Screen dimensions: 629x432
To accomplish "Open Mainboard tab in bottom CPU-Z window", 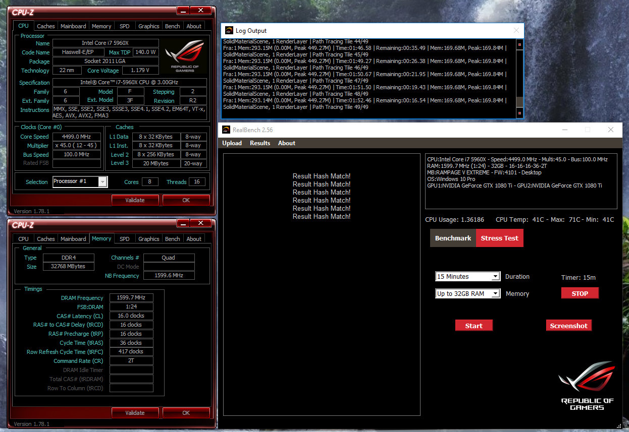I will 73,239.
